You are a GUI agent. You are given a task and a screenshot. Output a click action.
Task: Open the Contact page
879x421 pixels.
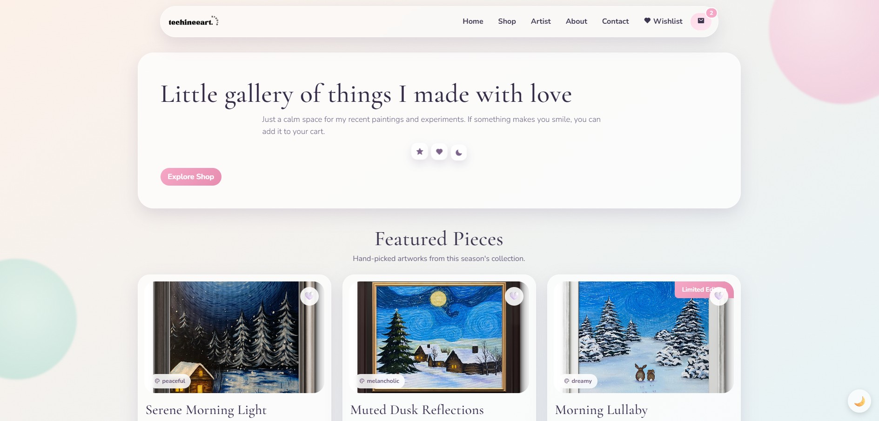[x=615, y=21]
